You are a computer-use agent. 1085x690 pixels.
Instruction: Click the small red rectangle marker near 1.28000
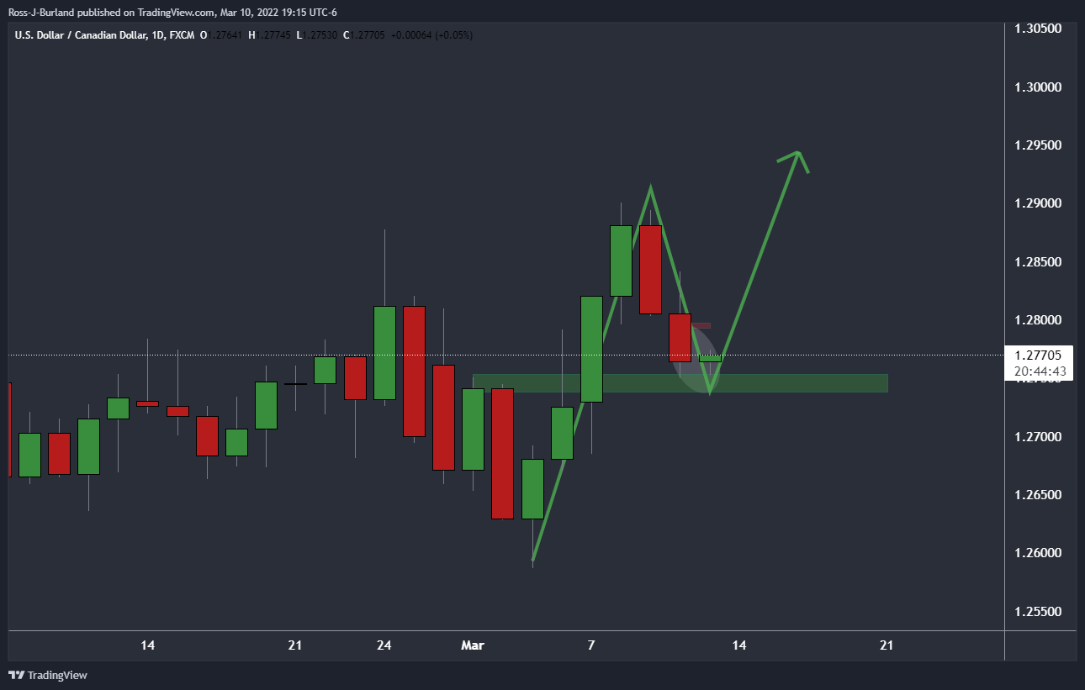[701, 325]
